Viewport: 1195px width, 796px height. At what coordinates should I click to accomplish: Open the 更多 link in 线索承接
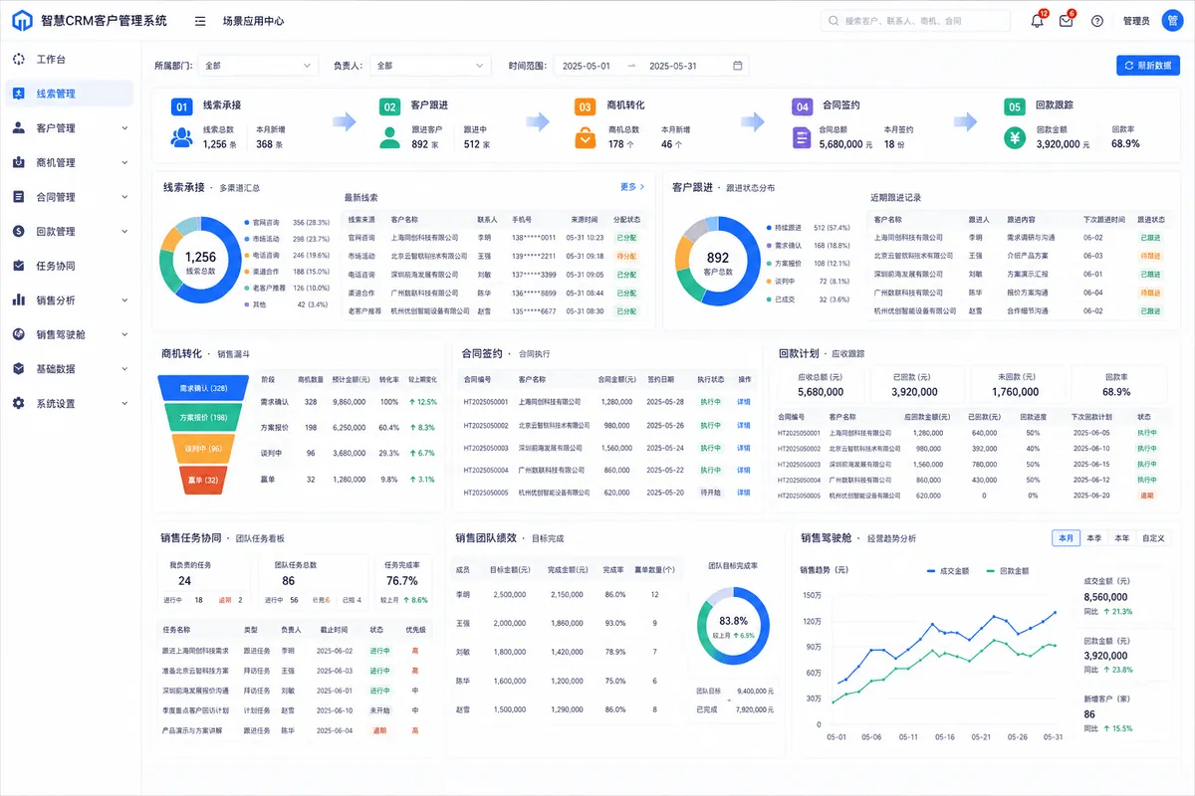coord(632,187)
